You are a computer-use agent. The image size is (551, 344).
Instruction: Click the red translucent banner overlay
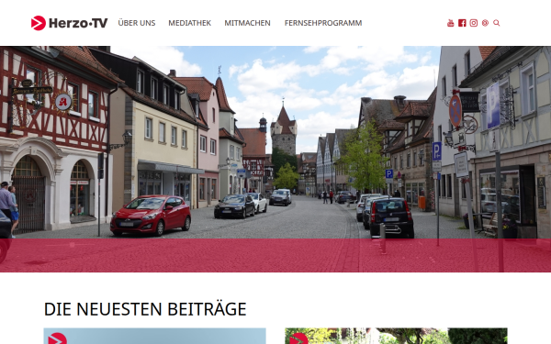(x=275, y=255)
